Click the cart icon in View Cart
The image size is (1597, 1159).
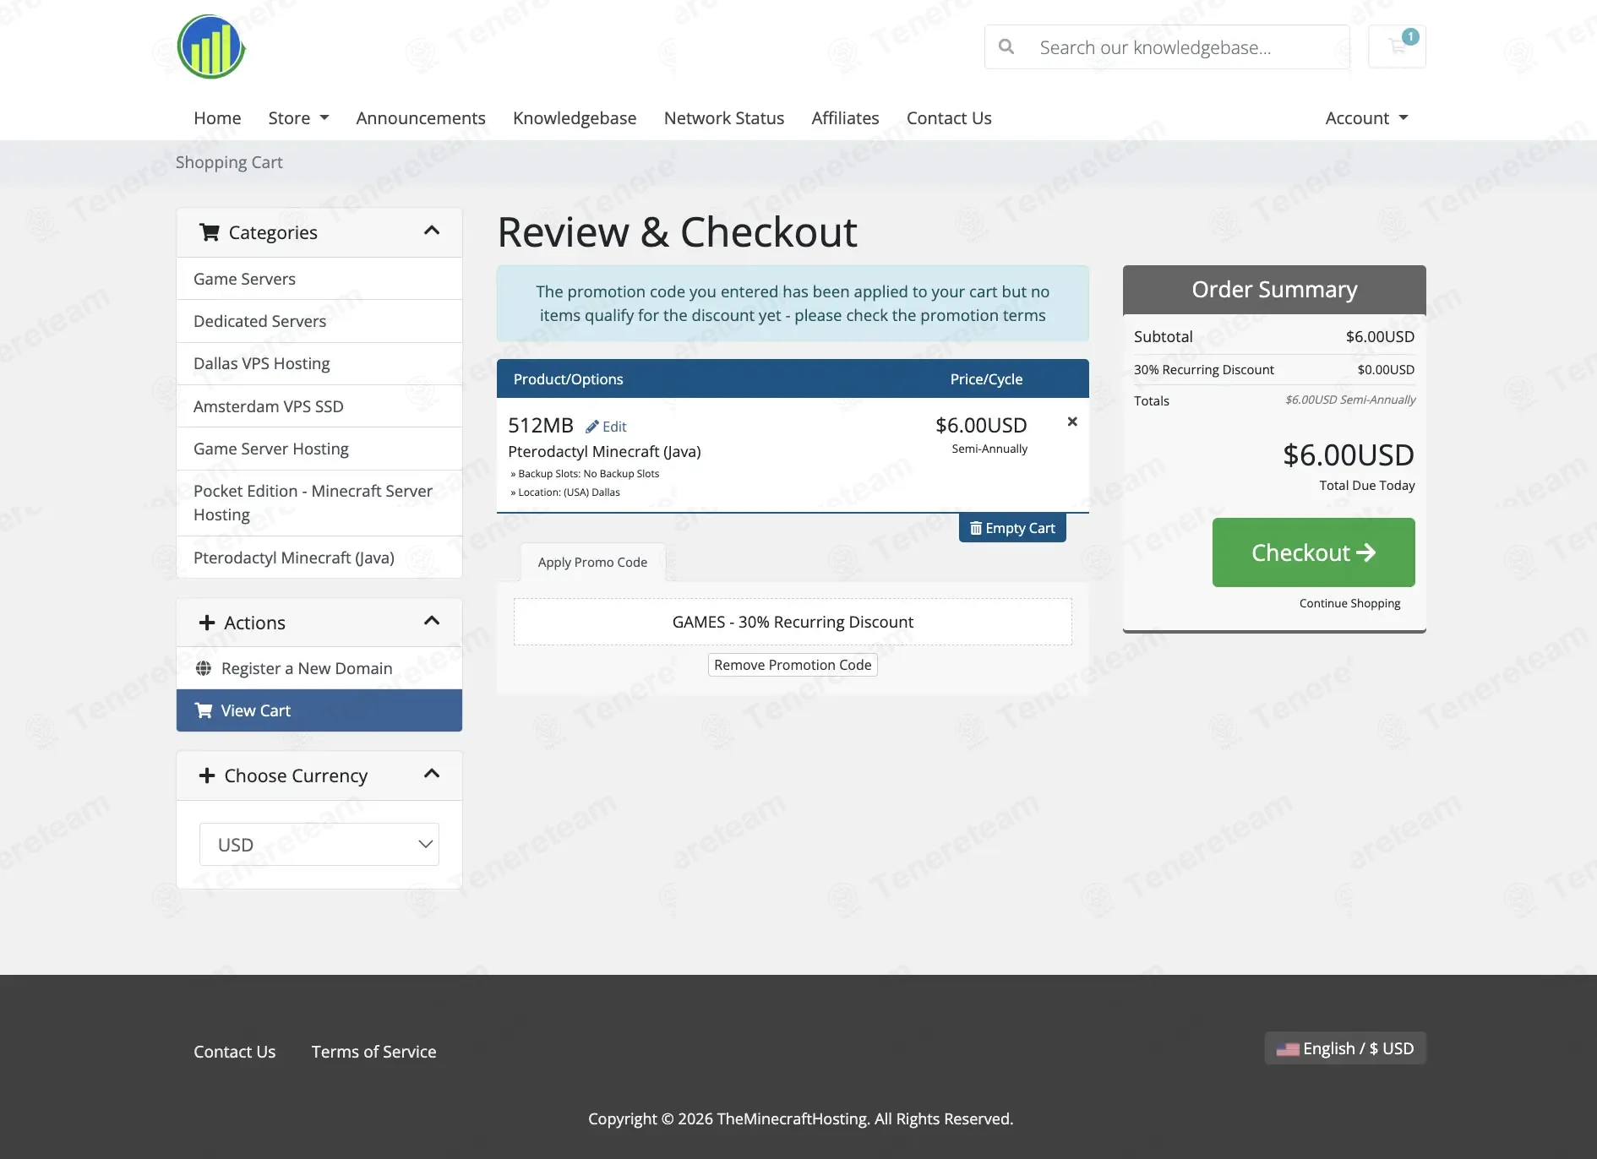coord(204,710)
